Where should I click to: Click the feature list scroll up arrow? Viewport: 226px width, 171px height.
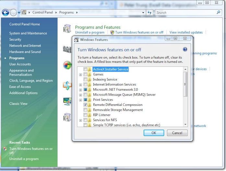point(185,69)
